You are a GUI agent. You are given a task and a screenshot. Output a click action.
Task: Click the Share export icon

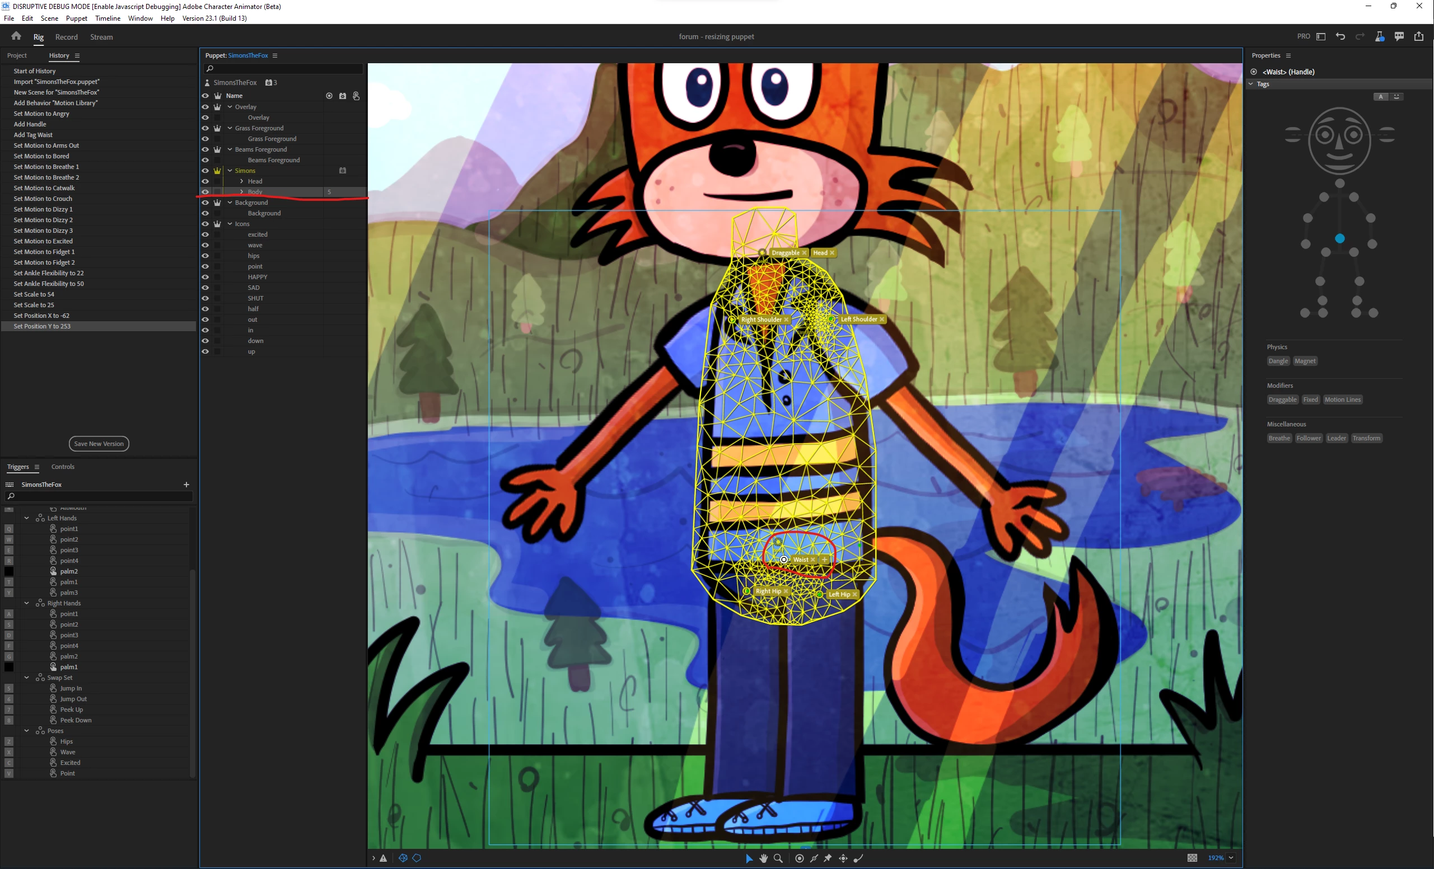click(1419, 36)
